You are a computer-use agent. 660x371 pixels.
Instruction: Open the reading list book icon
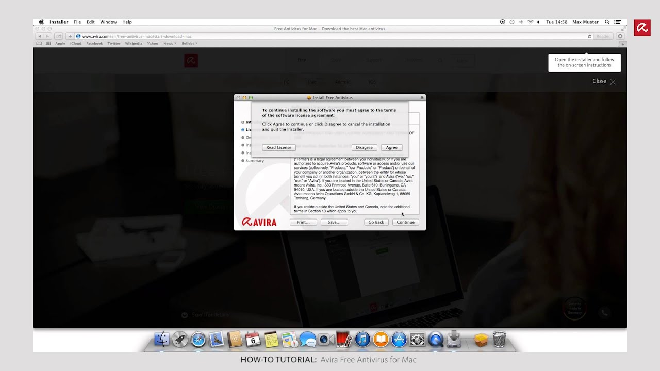[x=39, y=44]
